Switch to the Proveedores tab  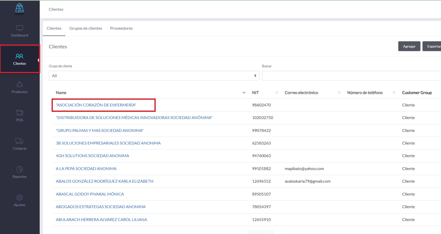(x=121, y=28)
